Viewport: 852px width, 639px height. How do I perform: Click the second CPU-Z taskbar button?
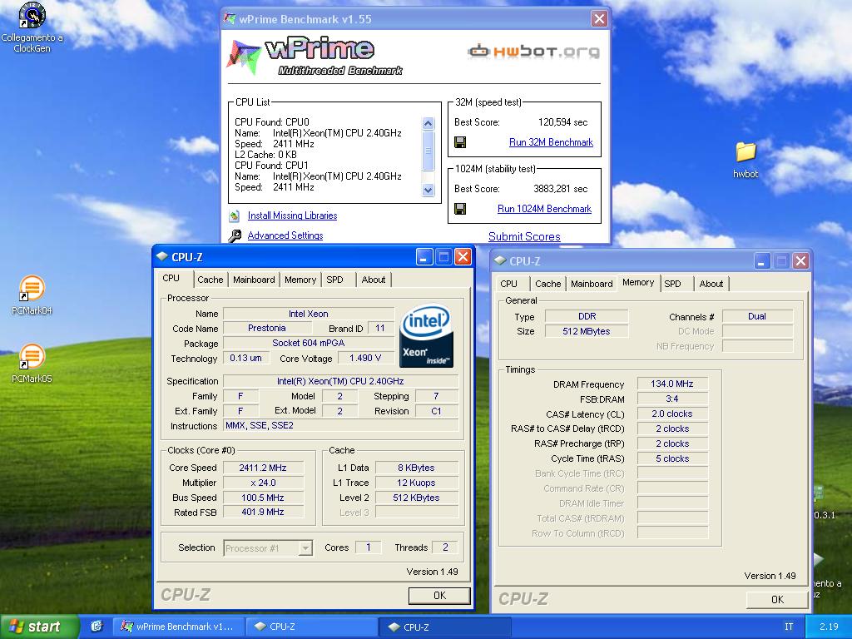coord(445,627)
